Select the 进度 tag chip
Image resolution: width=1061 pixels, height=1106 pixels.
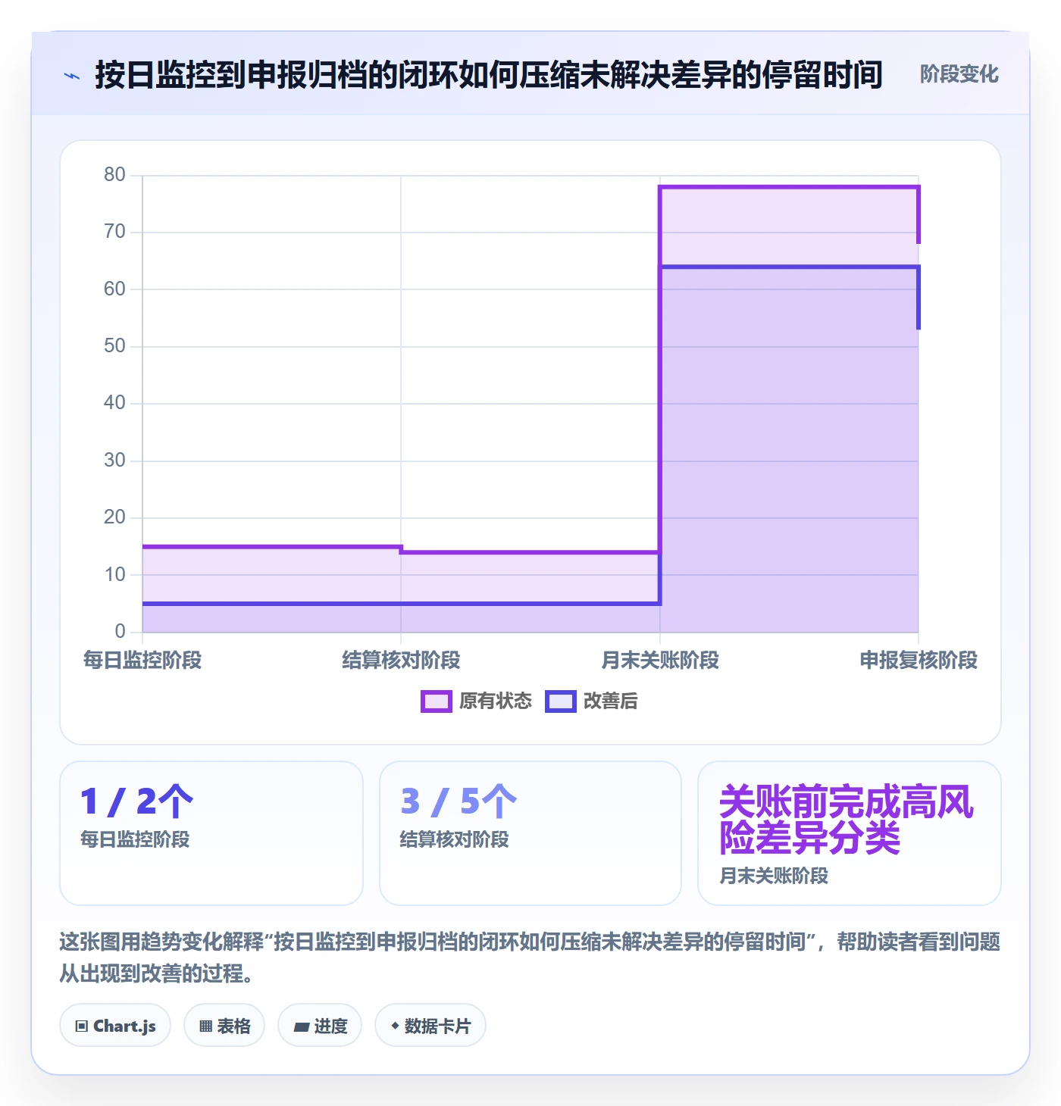(320, 1026)
